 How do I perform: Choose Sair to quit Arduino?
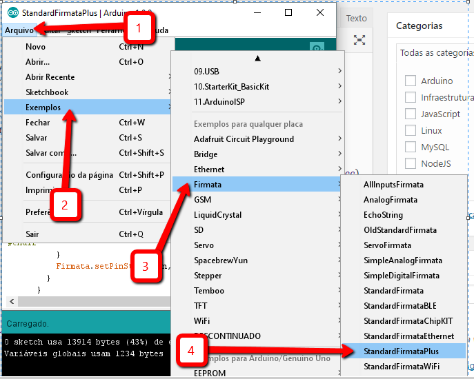click(x=88, y=234)
